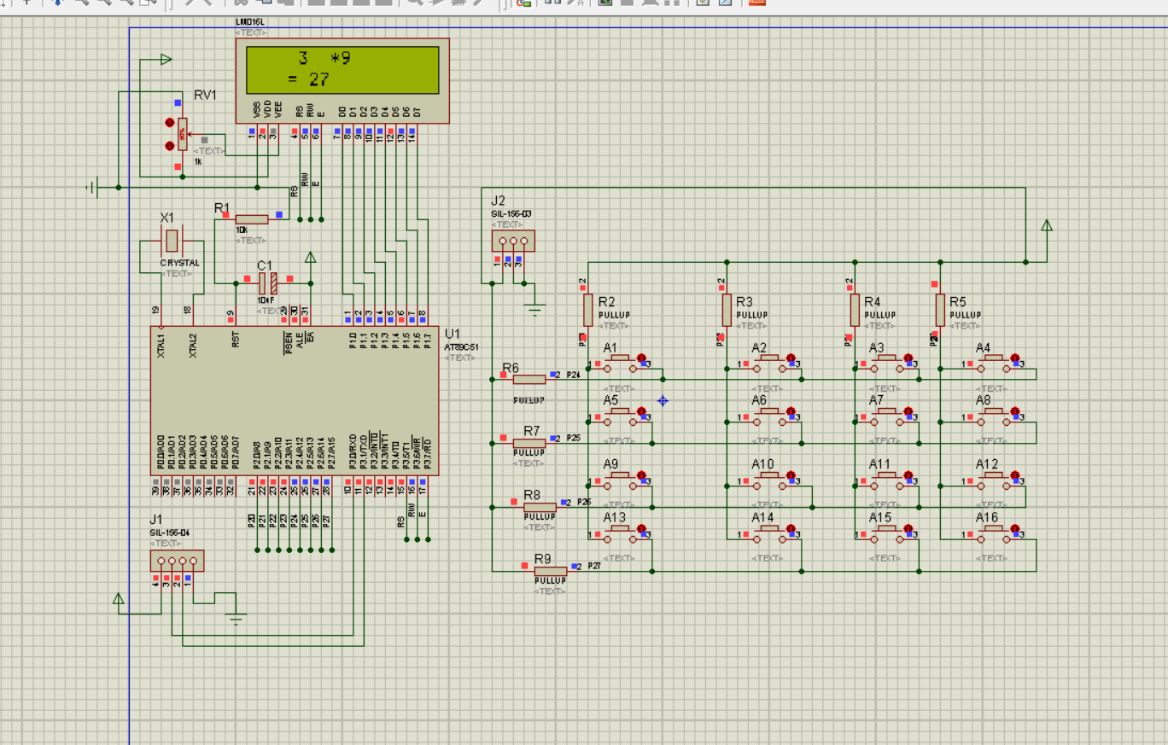Screen dimensions: 1168x745
Task: Select the R9 pullup resistor
Action: [551, 571]
